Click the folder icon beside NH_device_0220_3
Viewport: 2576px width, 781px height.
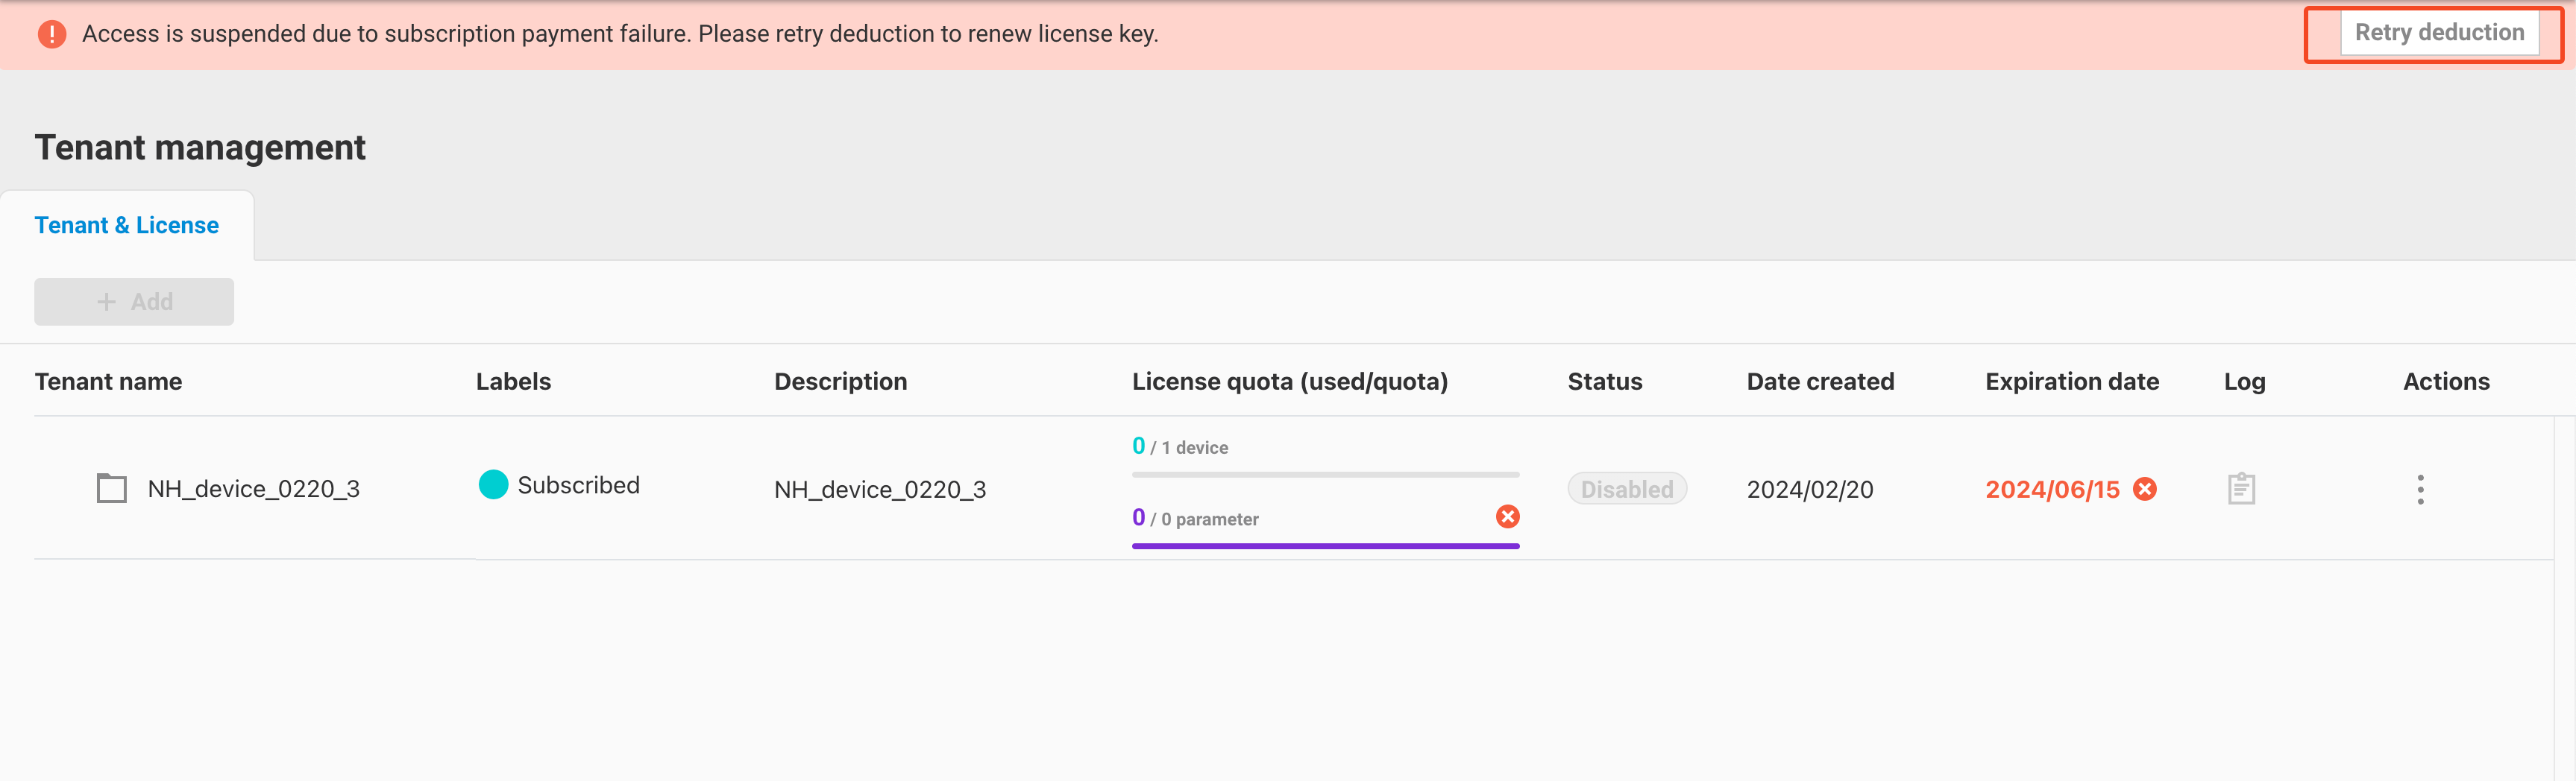(110, 488)
